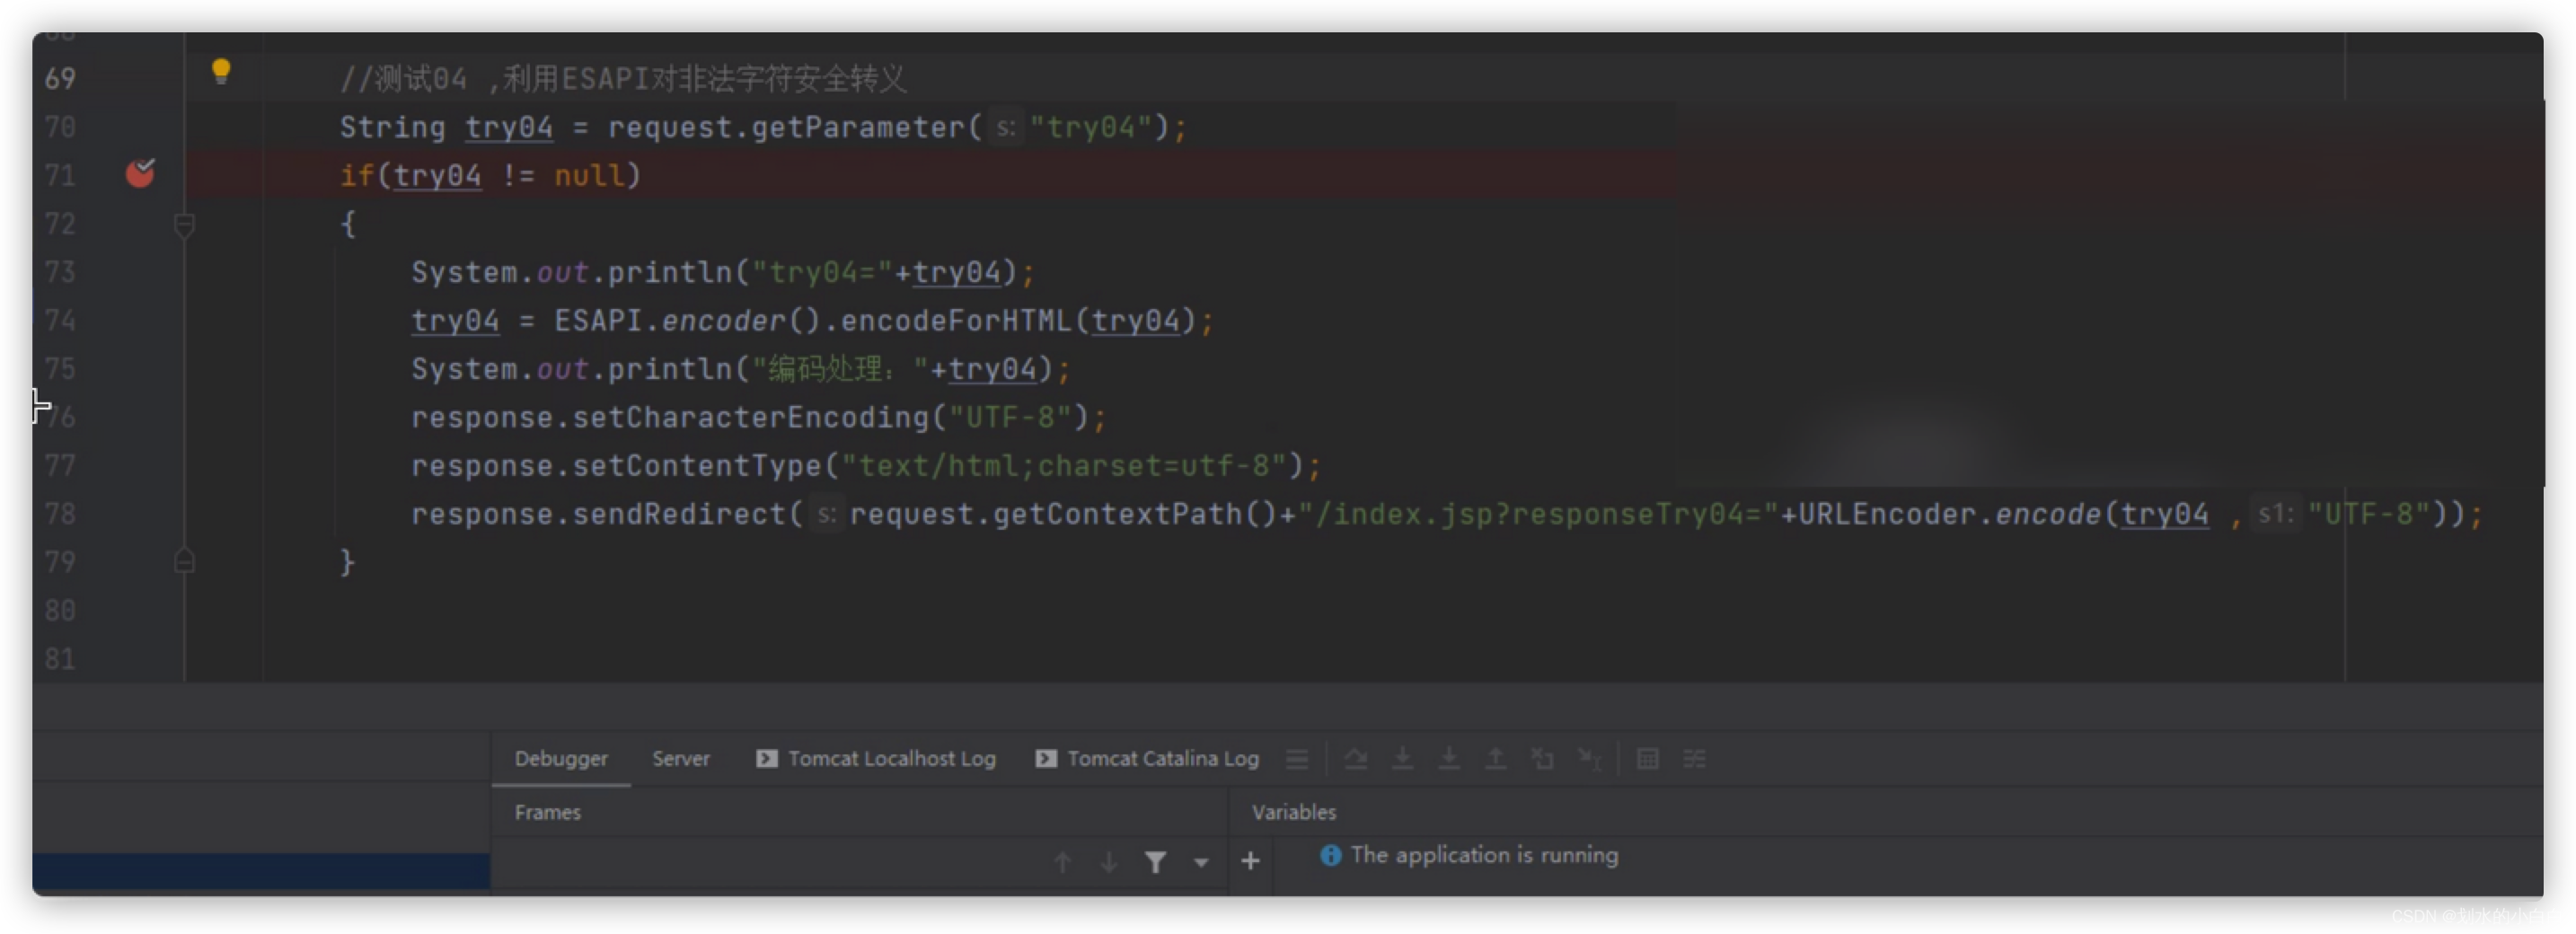Click the null keyword on line 71
Viewport: 2576px width, 934px height.
click(589, 175)
